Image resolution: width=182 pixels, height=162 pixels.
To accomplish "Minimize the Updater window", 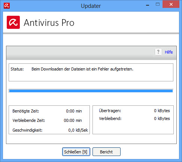I will [x=148, y=5].
